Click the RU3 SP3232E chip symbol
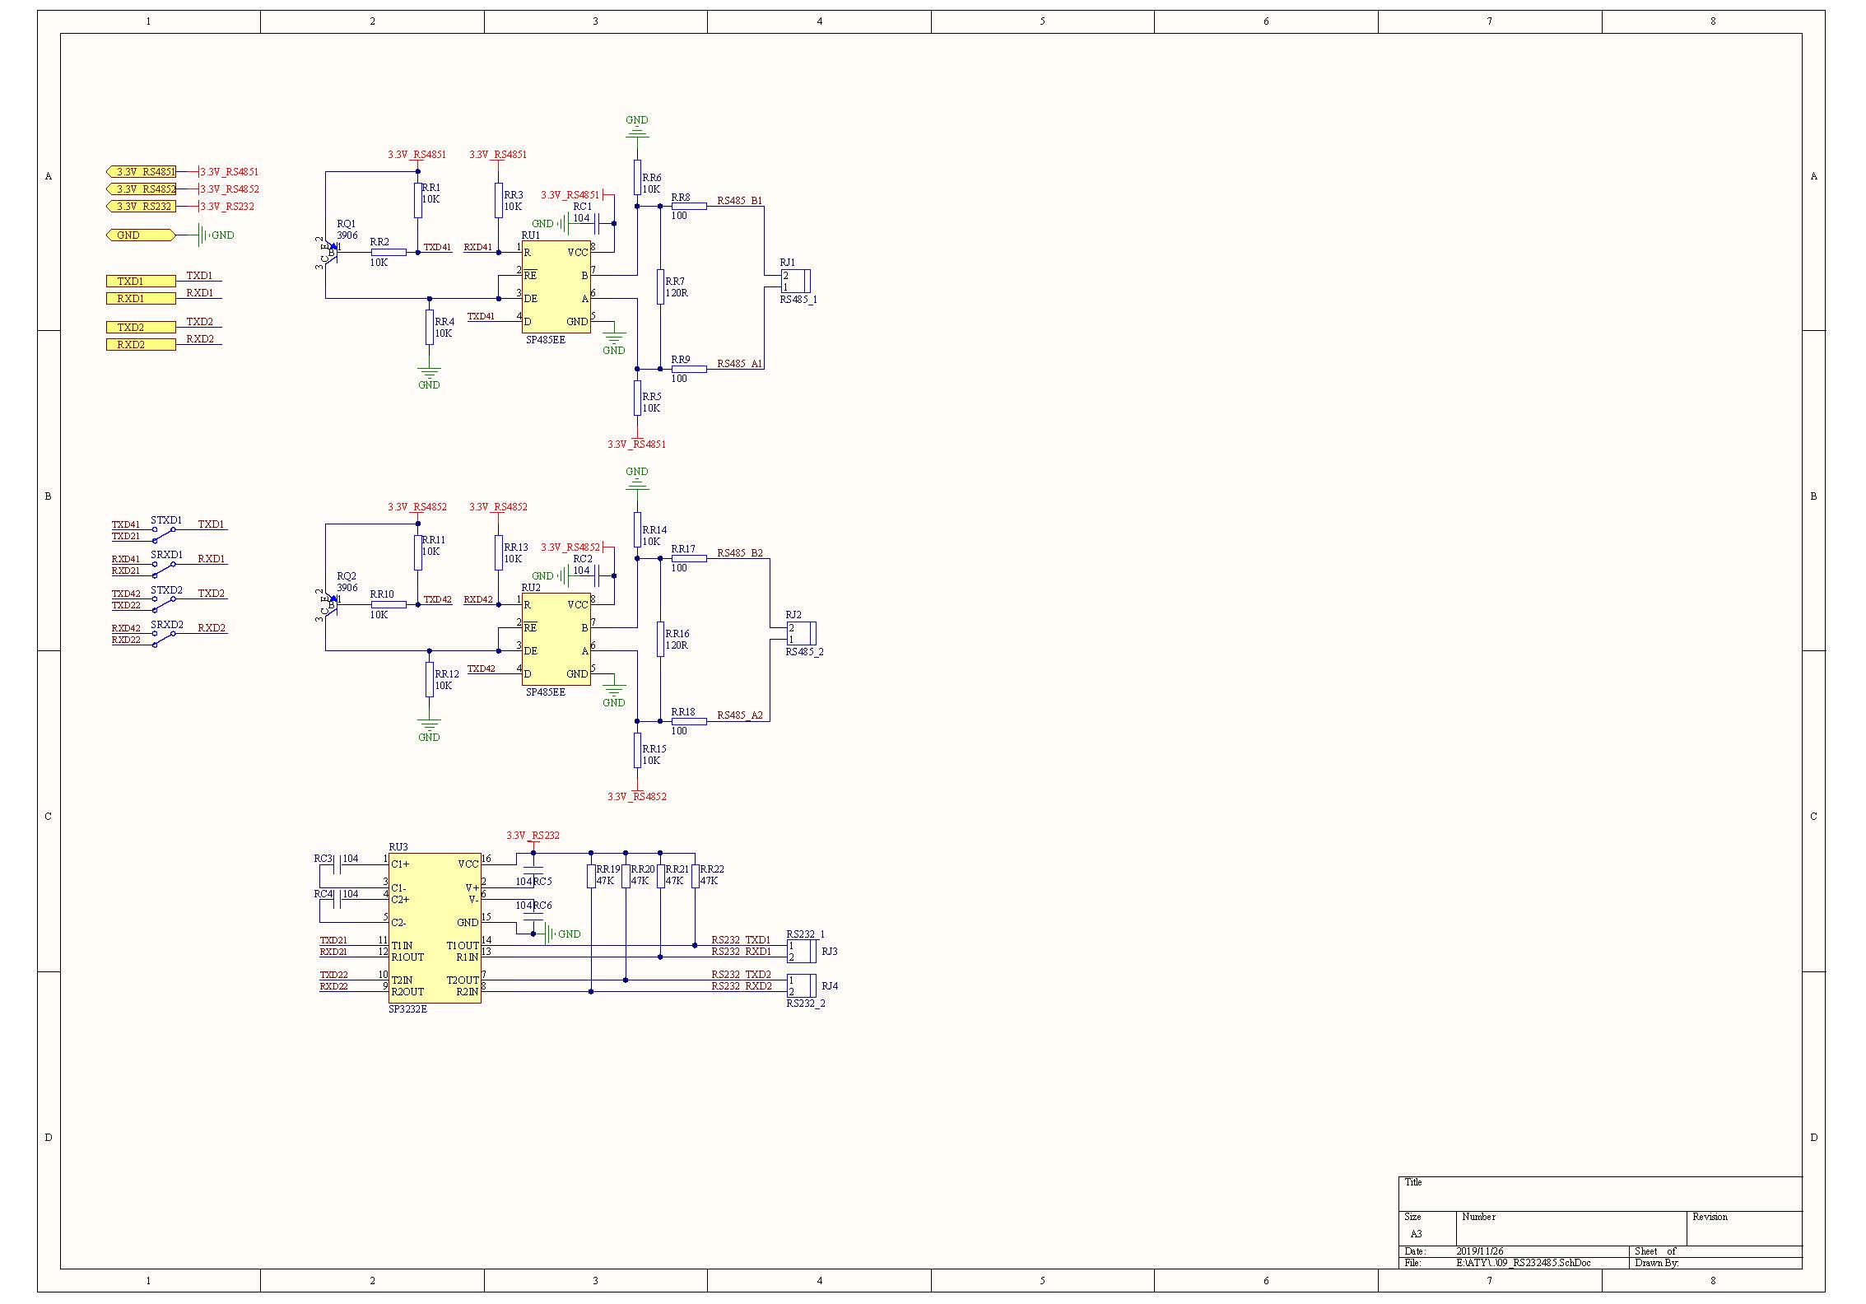Viewport: 1866px width, 1304px height. [x=435, y=928]
